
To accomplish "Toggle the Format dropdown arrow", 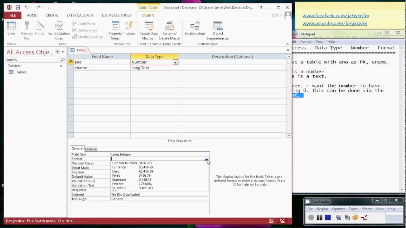I will pyautogui.click(x=206, y=159).
